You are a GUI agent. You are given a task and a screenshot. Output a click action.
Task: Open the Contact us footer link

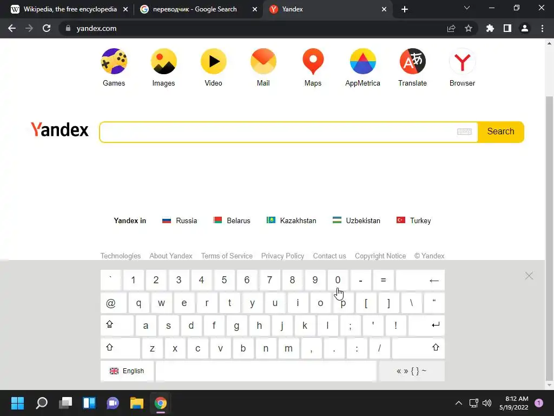329,256
